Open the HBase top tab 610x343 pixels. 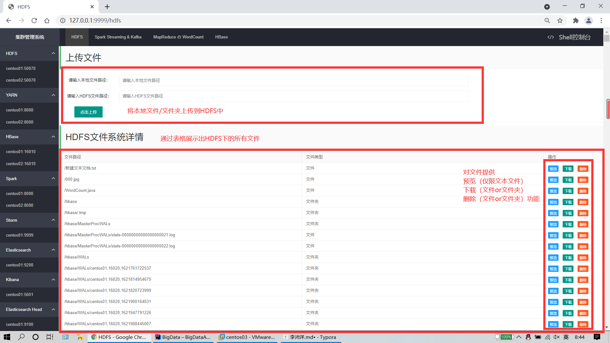click(x=221, y=37)
